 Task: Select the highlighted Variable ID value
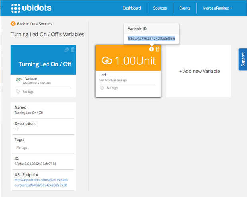point(151,39)
